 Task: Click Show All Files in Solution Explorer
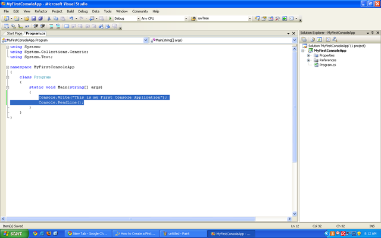(x=313, y=39)
